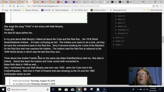Open a new tab
The height and width of the screenshot is (92, 164).
pos(136,2)
